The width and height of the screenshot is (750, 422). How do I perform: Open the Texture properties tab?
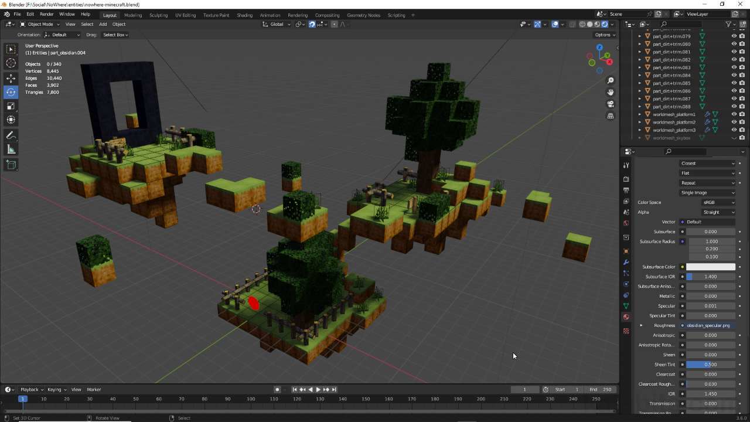coord(626,331)
